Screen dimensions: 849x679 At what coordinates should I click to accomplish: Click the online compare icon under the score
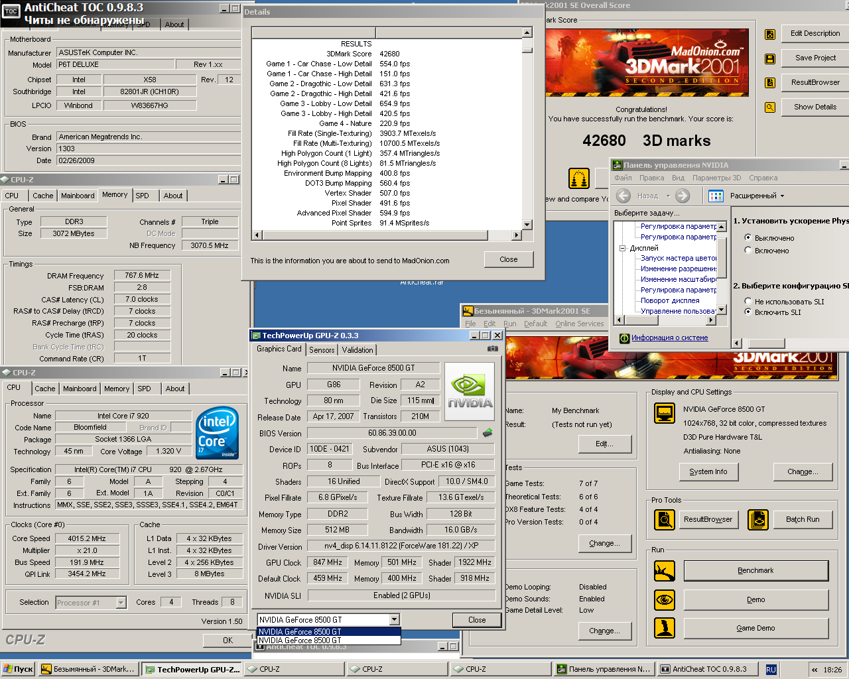[579, 178]
